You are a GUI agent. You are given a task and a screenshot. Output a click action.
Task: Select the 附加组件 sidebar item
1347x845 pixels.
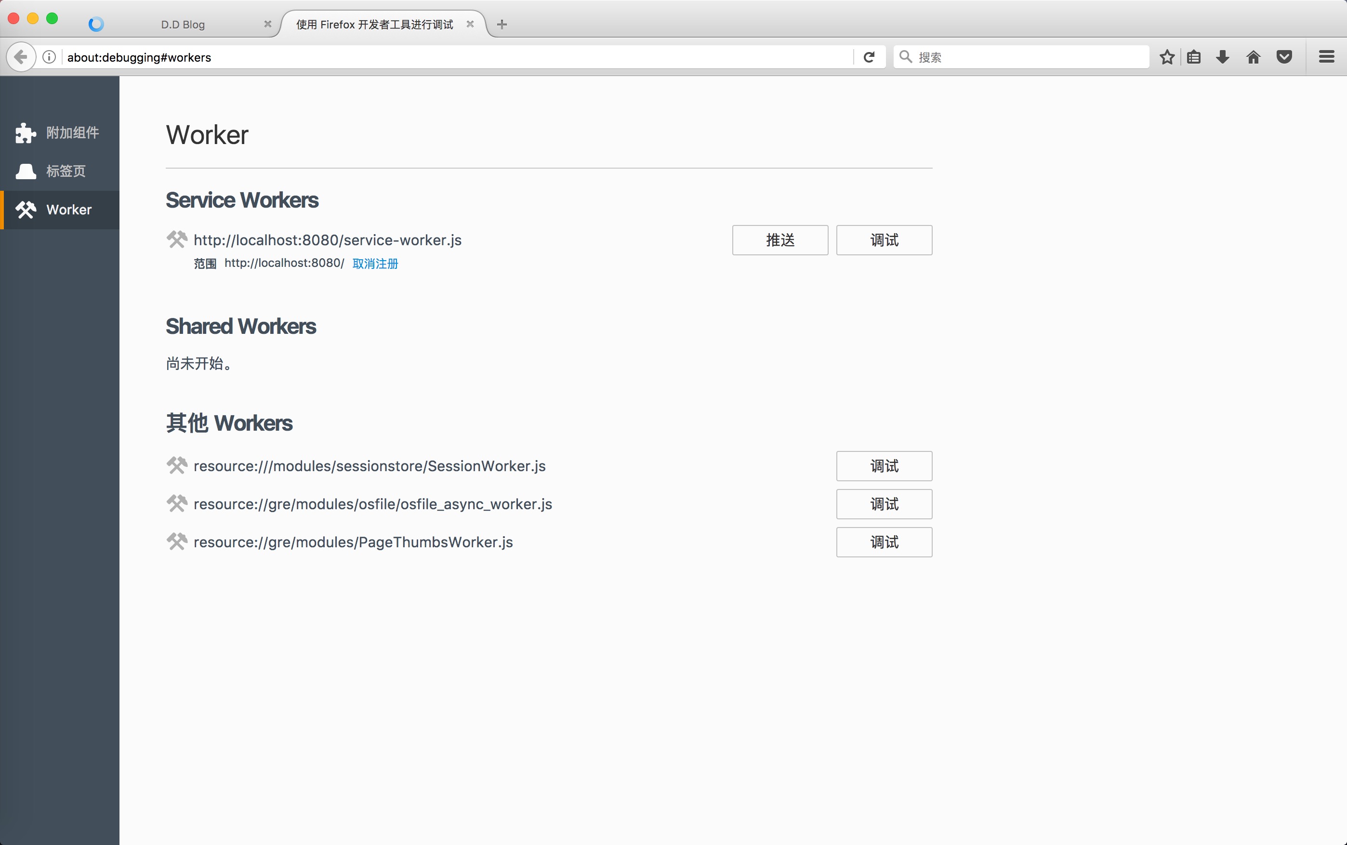tap(59, 132)
